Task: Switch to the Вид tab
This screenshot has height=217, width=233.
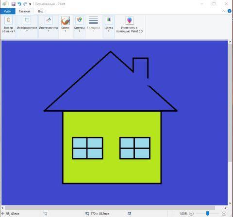Action: click(41, 11)
